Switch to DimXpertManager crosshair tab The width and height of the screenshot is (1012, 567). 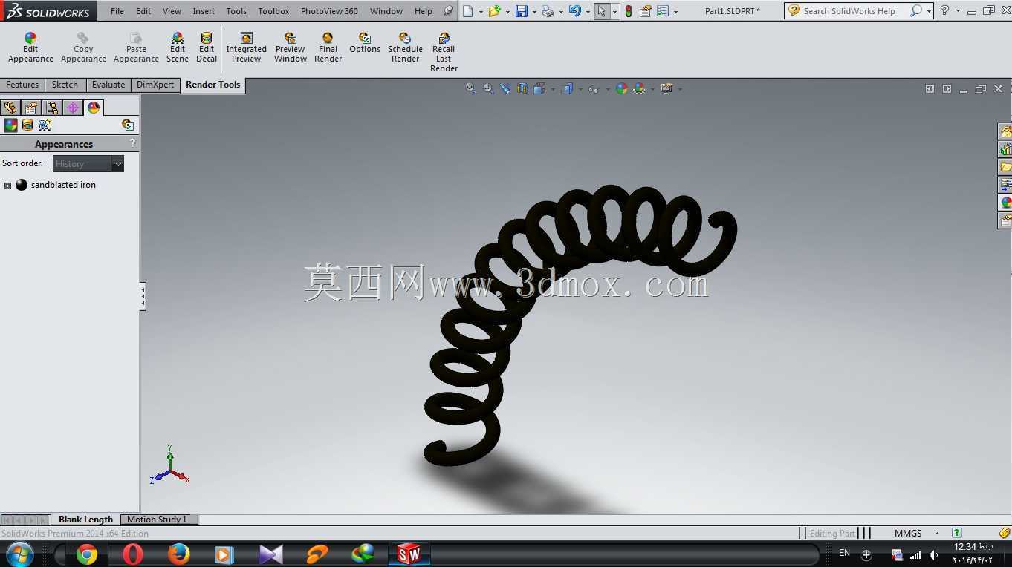point(73,108)
